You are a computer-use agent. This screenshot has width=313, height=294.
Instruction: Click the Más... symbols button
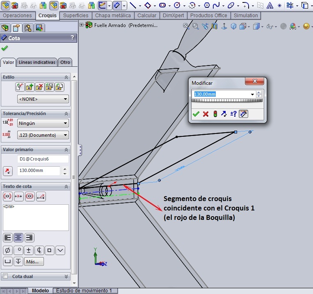pos(34,261)
